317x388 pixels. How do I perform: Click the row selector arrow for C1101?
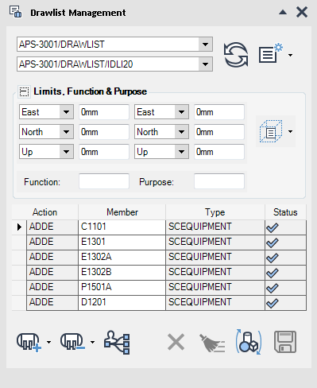19,227
